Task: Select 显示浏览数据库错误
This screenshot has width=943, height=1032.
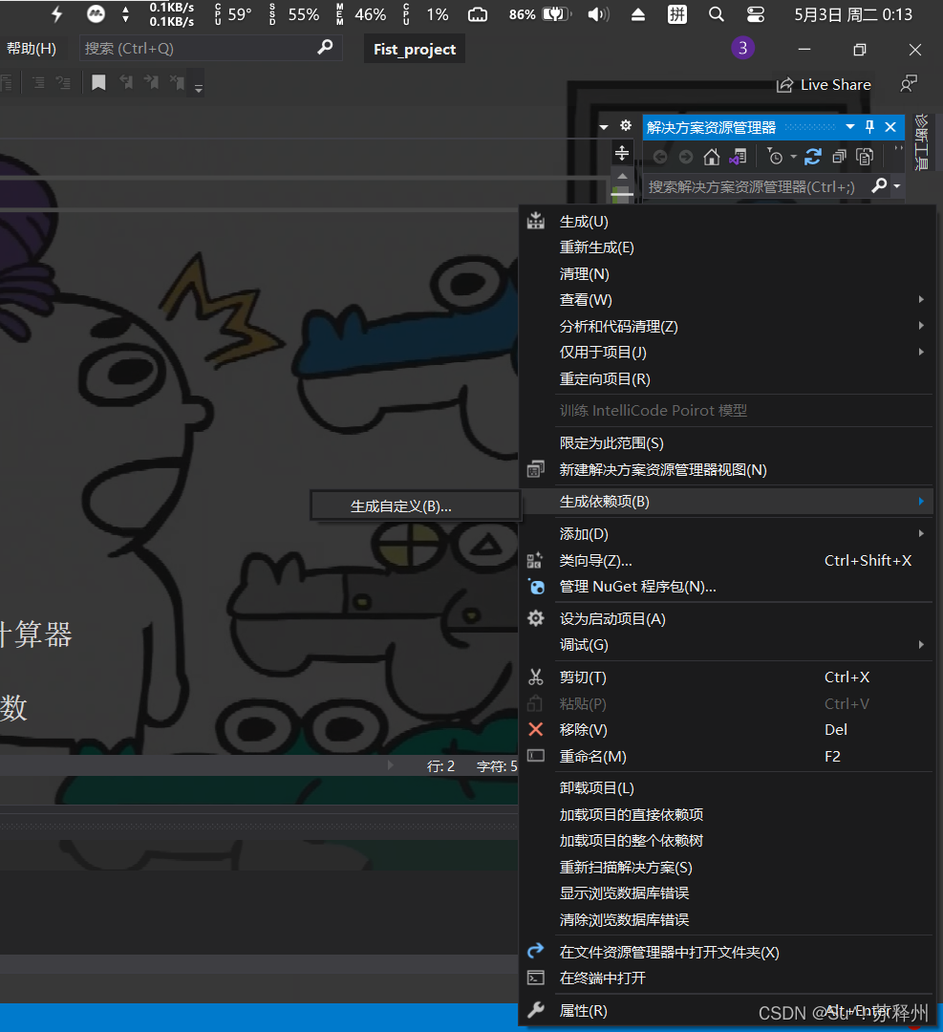Action: tap(727, 893)
